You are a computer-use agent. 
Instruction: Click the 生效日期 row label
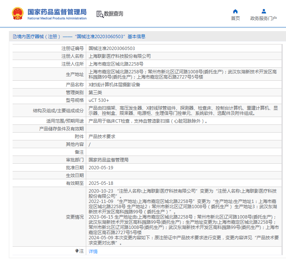pos(75,176)
